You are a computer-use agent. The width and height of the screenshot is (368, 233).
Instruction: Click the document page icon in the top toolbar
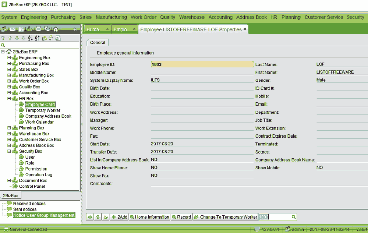[x=21, y=29]
